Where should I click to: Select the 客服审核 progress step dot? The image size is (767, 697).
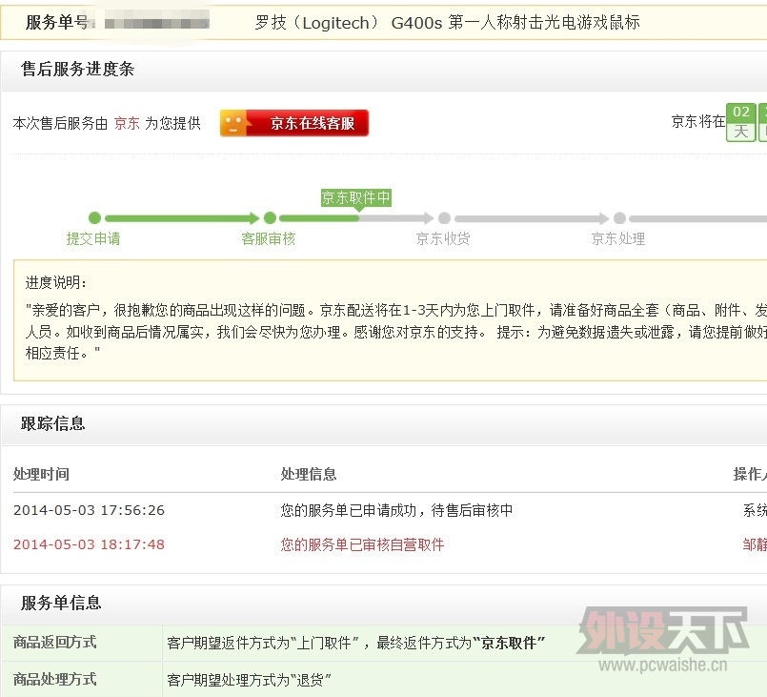click(x=270, y=217)
